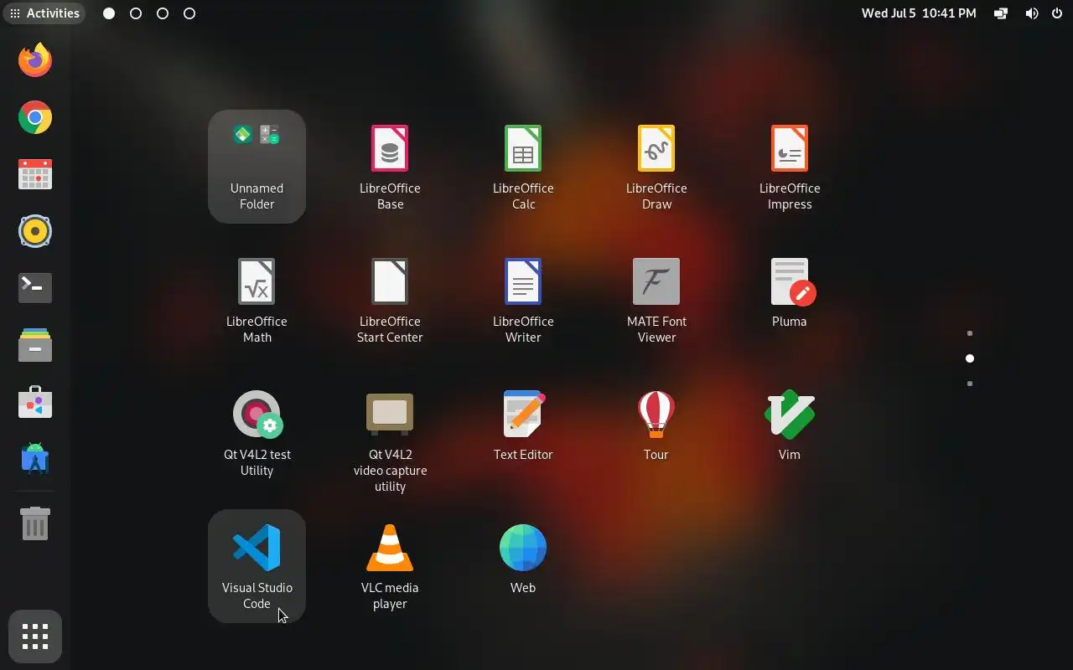Launch Vim
Screen dimensions: 1073x670
pos(790,425)
